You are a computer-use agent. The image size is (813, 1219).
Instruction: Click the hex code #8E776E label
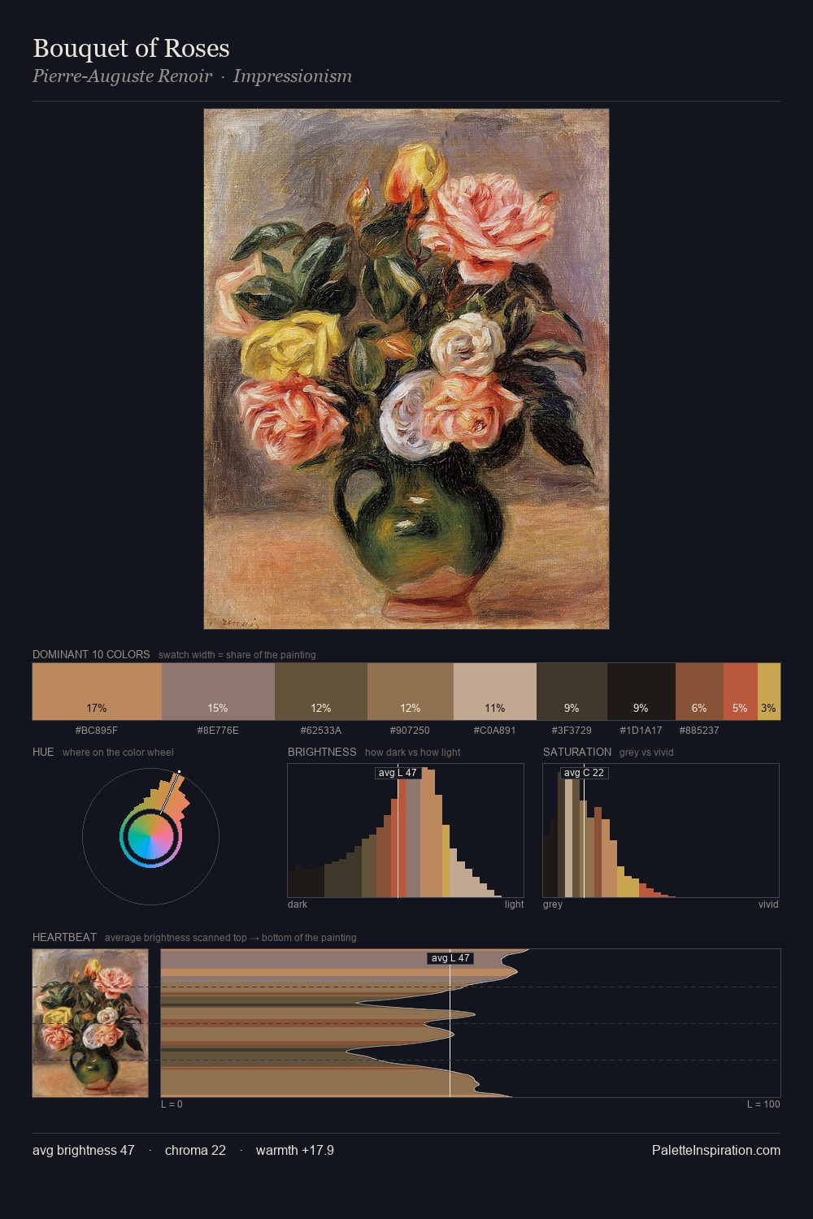[218, 731]
